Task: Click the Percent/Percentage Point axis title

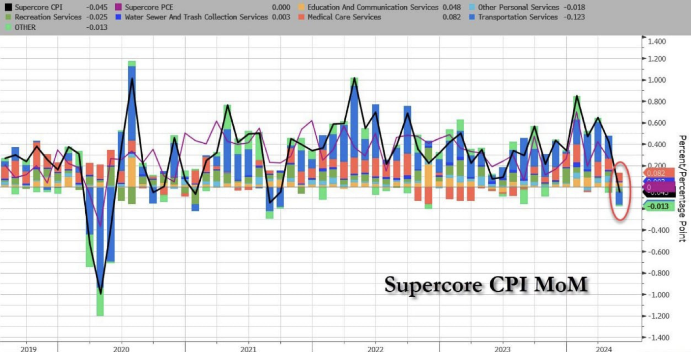Action: 682,189
